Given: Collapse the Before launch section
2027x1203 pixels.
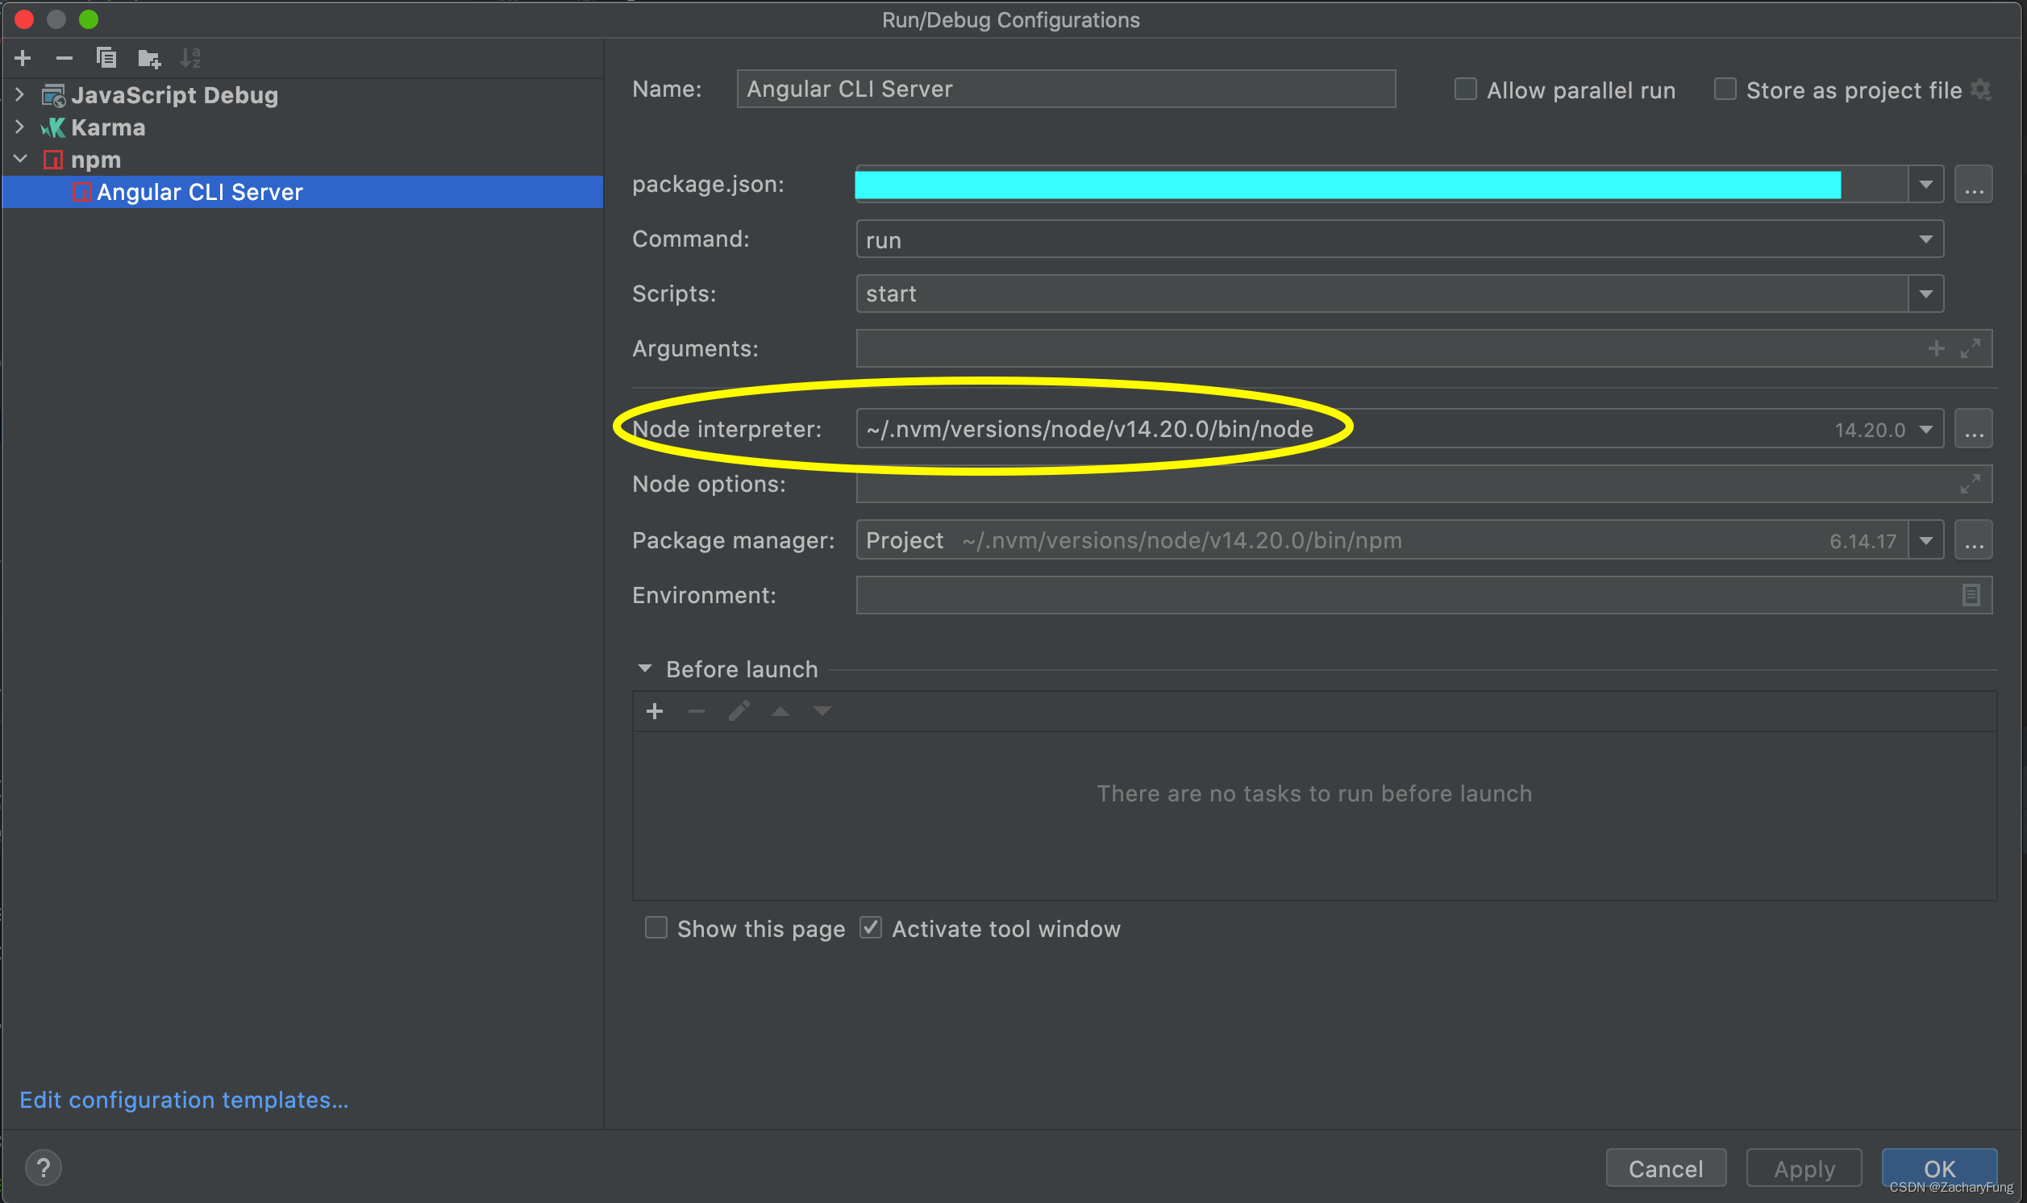Looking at the screenshot, I should (645, 668).
